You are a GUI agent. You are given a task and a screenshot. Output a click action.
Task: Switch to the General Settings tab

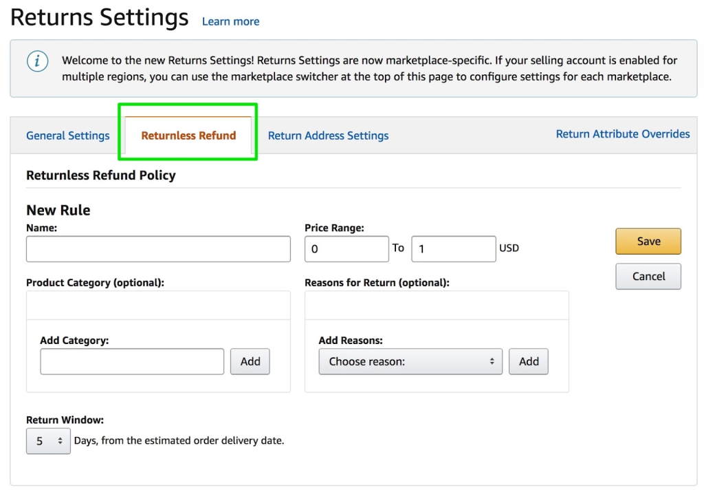click(68, 136)
